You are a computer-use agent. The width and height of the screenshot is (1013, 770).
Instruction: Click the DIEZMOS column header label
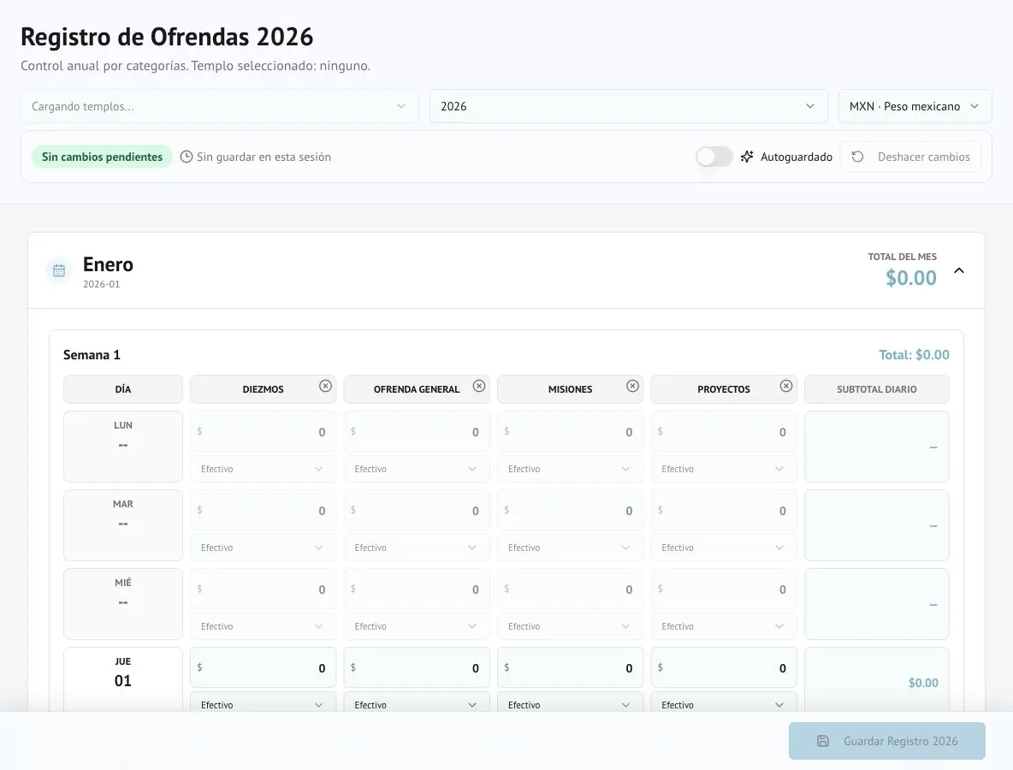(x=263, y=389)
